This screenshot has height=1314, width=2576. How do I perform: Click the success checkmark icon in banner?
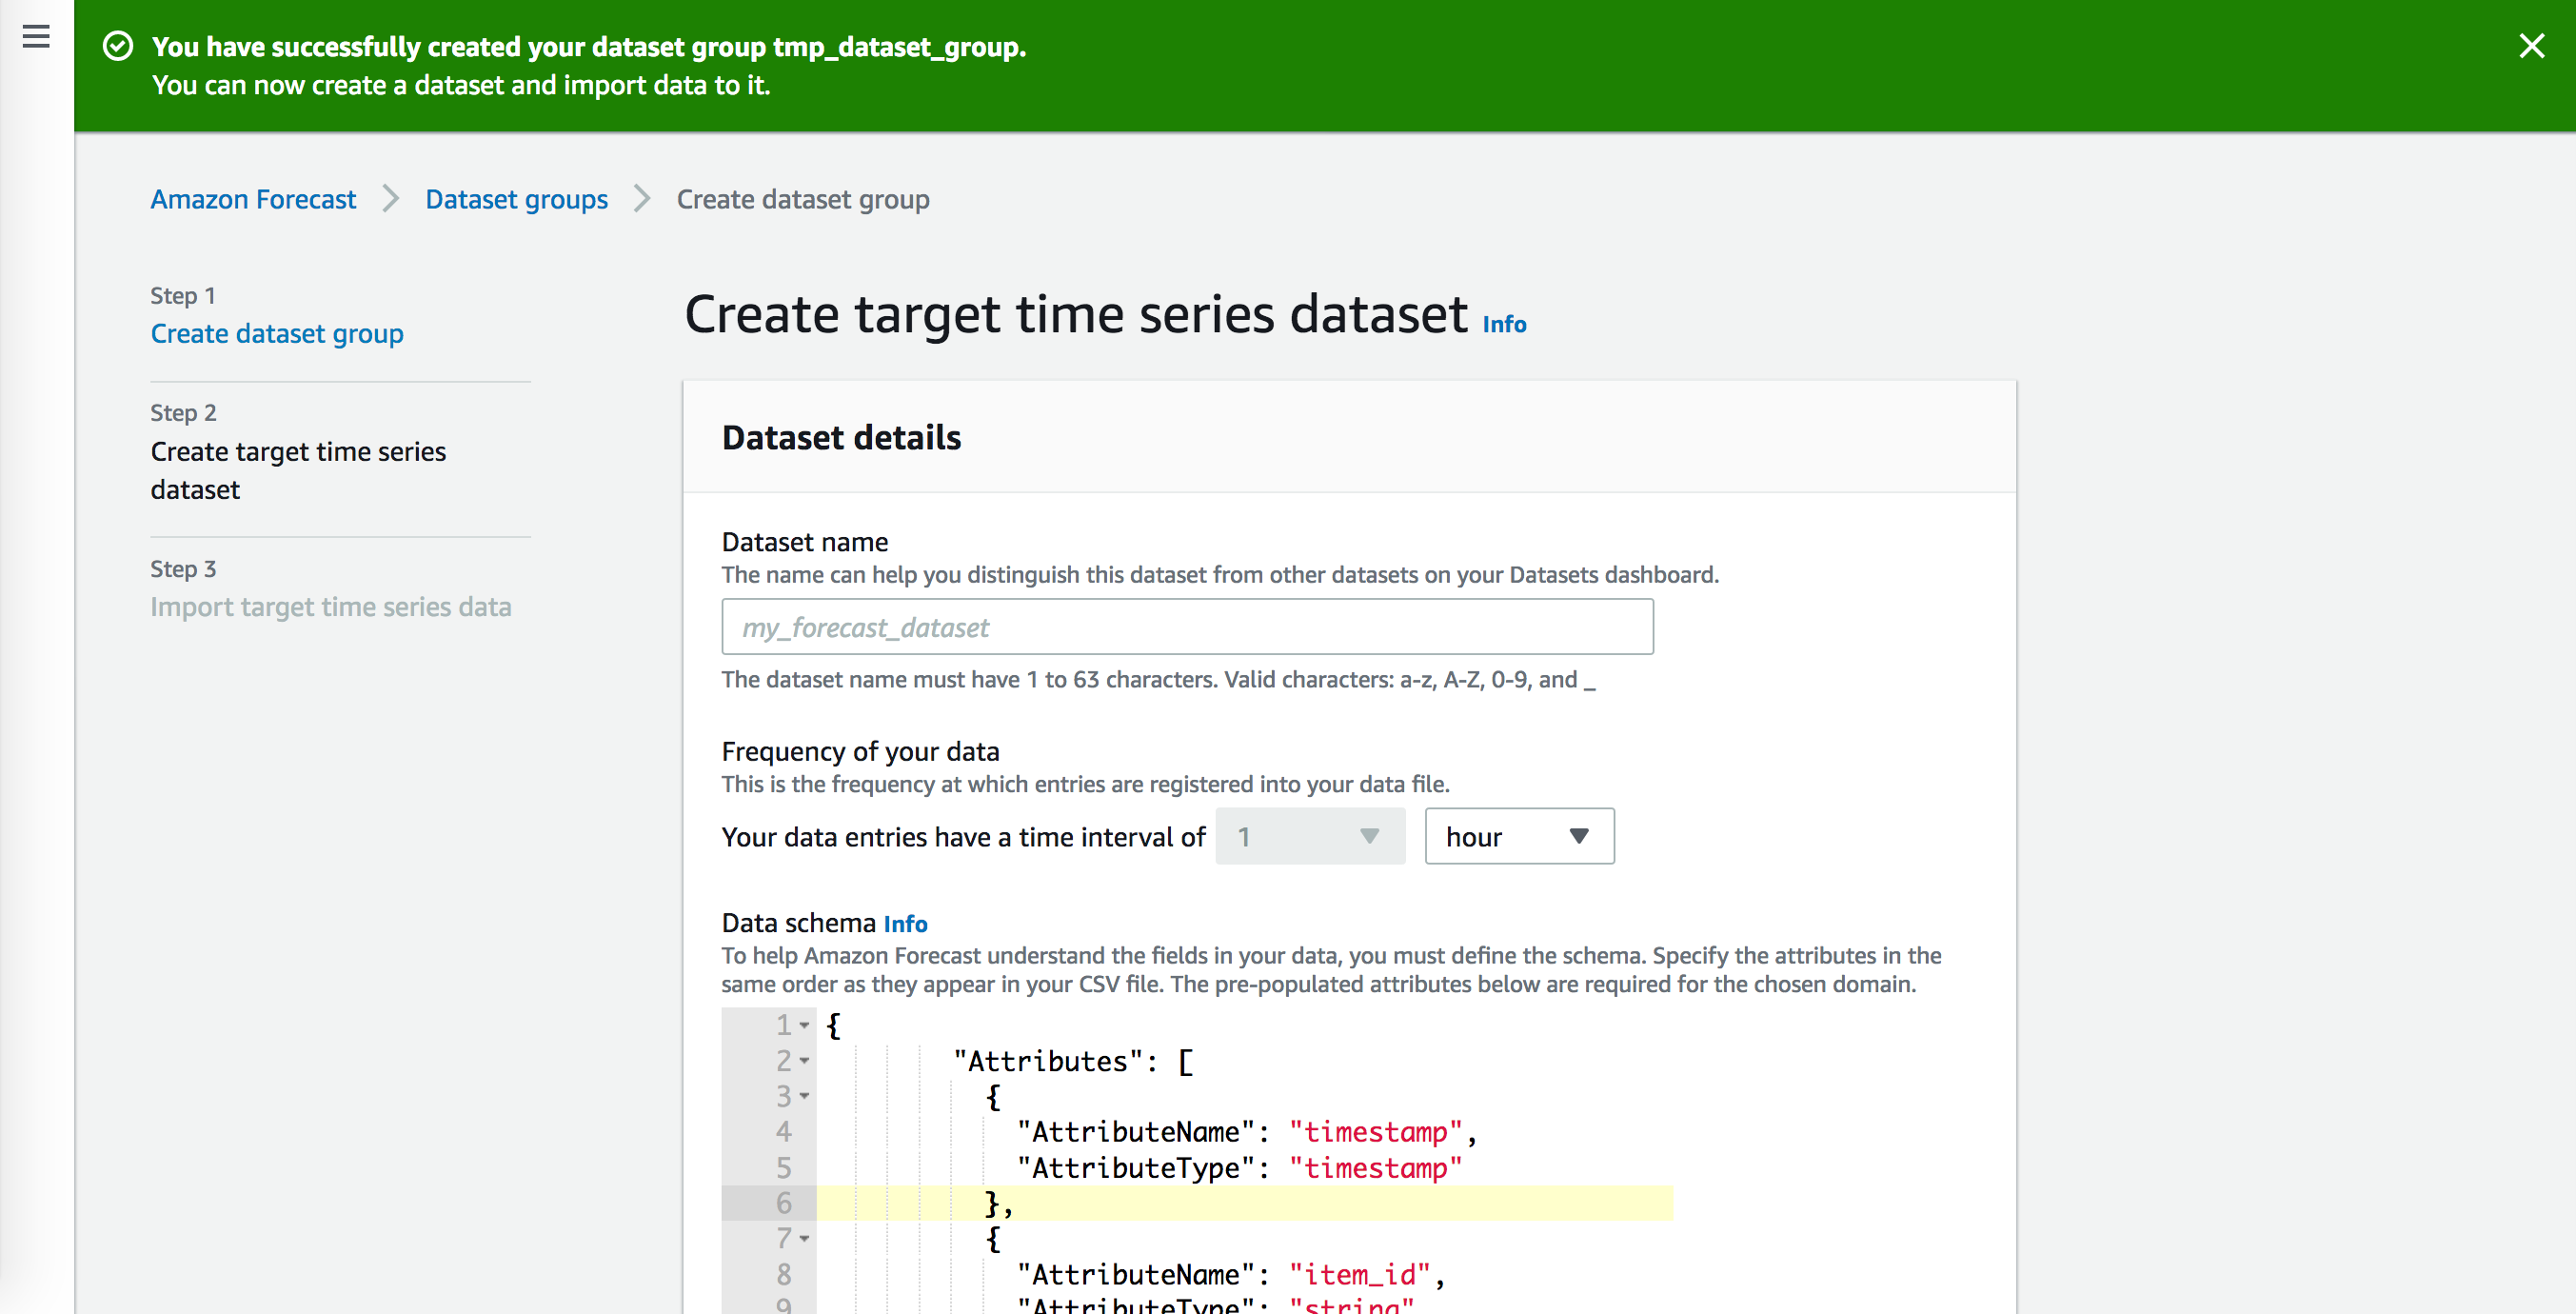click(118, 46)
